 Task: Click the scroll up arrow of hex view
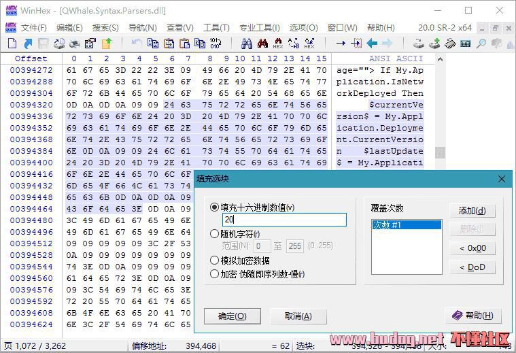[440, 59]
